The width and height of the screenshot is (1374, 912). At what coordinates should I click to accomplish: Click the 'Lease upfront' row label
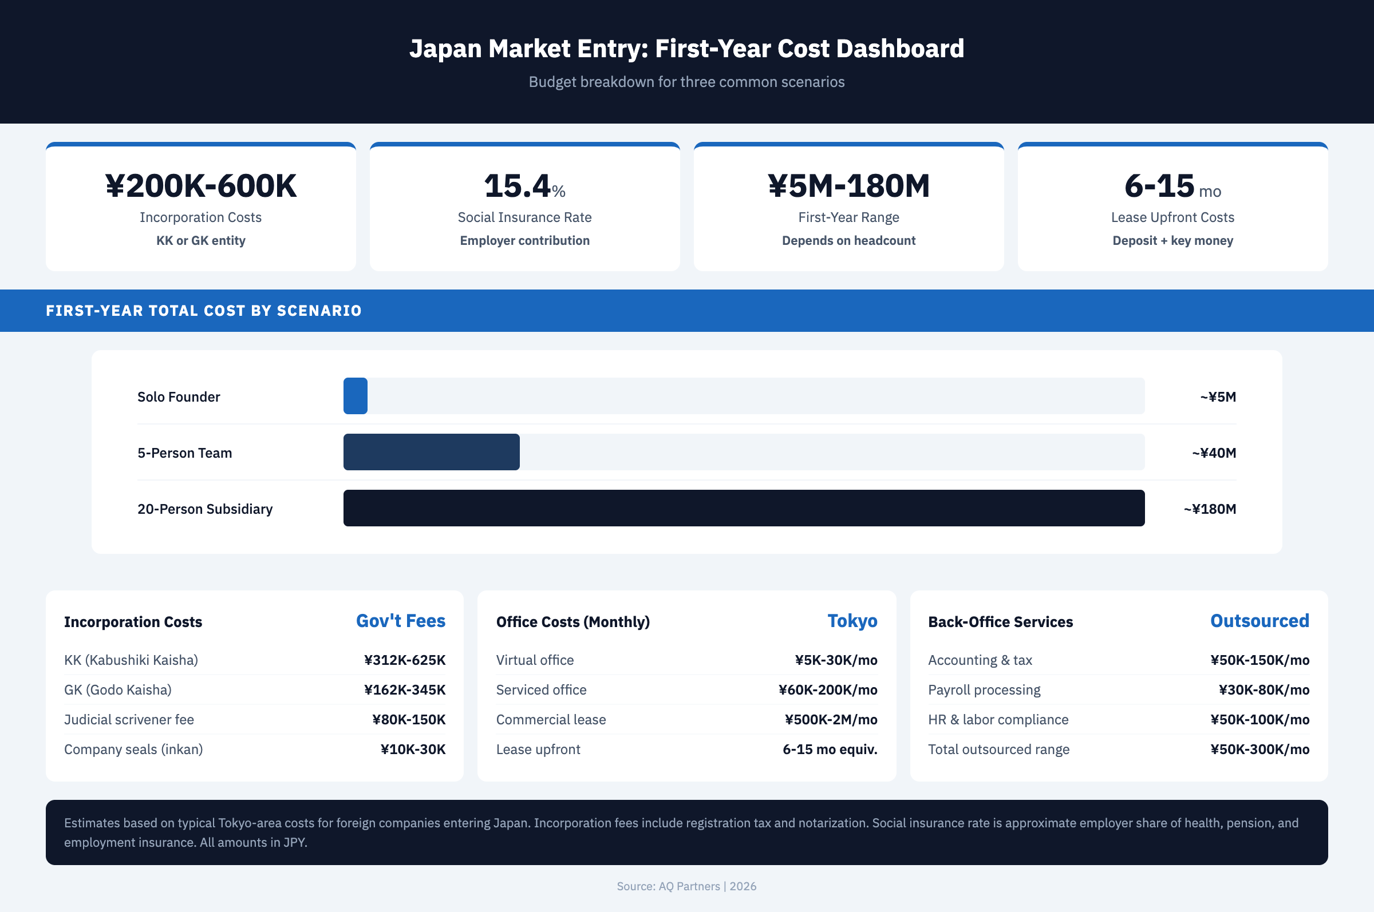[538, 749]
